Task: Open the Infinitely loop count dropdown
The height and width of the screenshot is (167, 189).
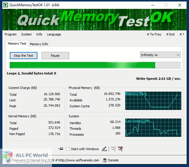Action: point(160,55)
